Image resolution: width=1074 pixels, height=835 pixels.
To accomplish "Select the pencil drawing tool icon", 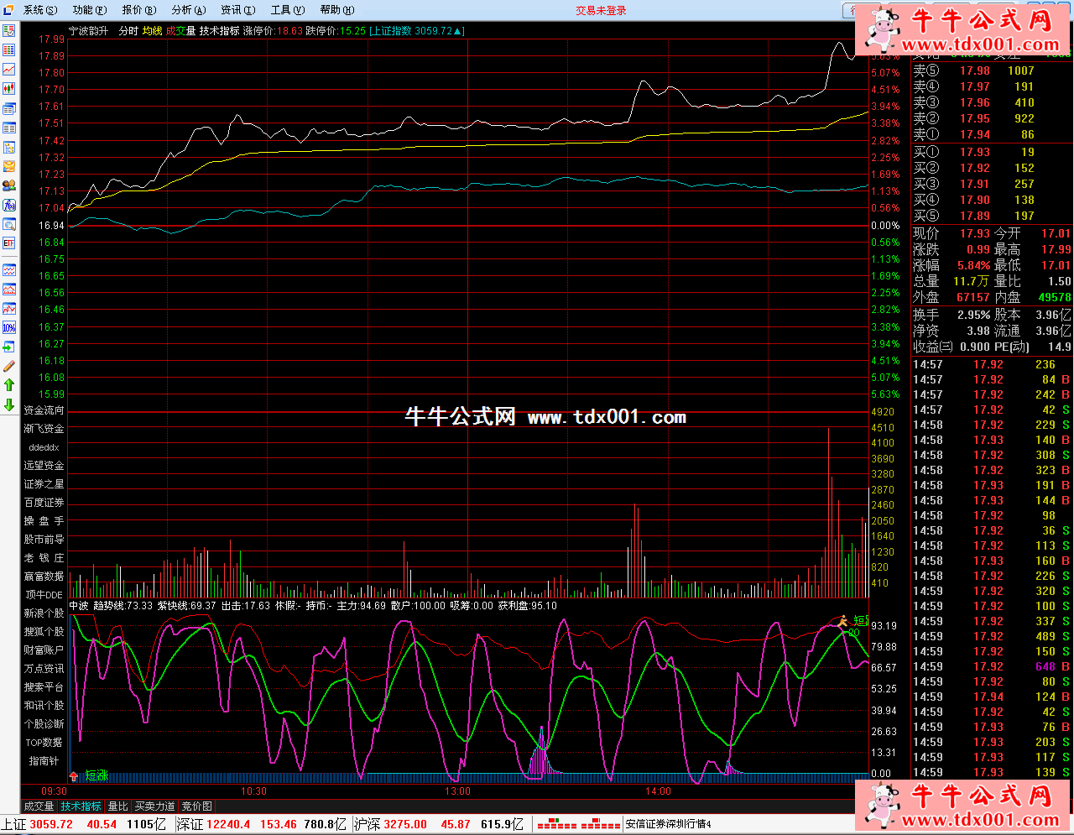I will click(x=9, y=366).
